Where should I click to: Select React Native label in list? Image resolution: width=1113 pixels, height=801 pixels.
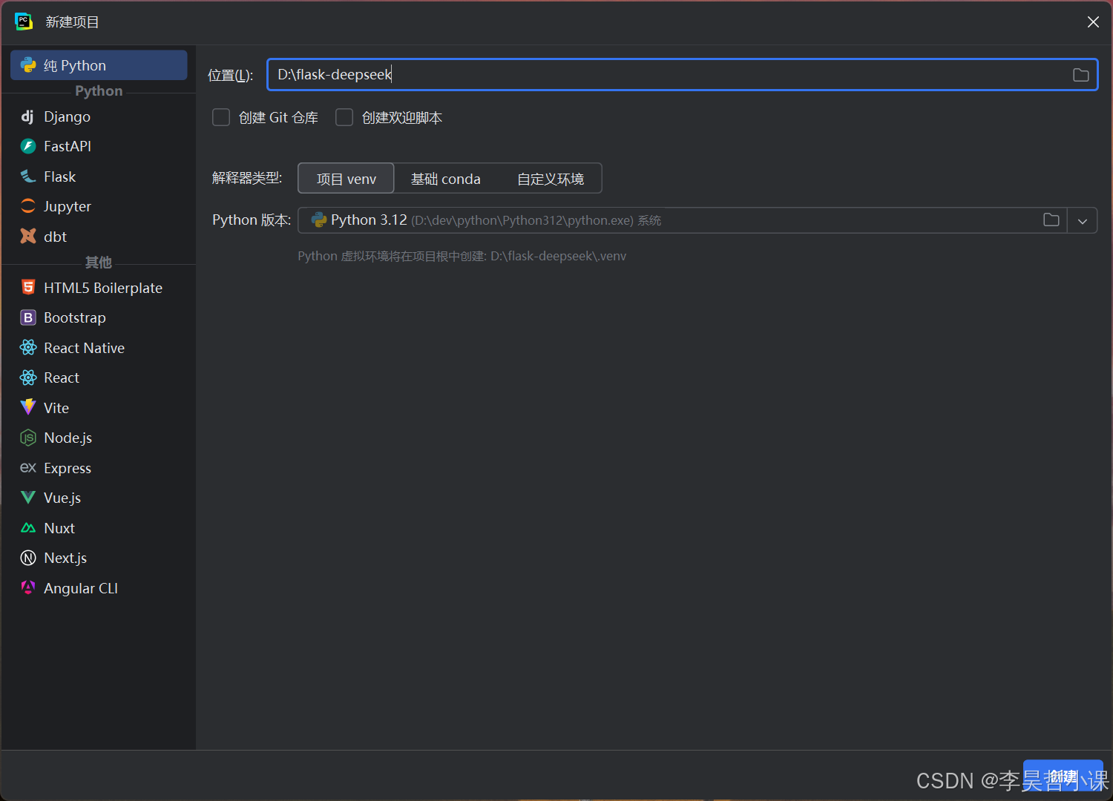click(85, 348)
